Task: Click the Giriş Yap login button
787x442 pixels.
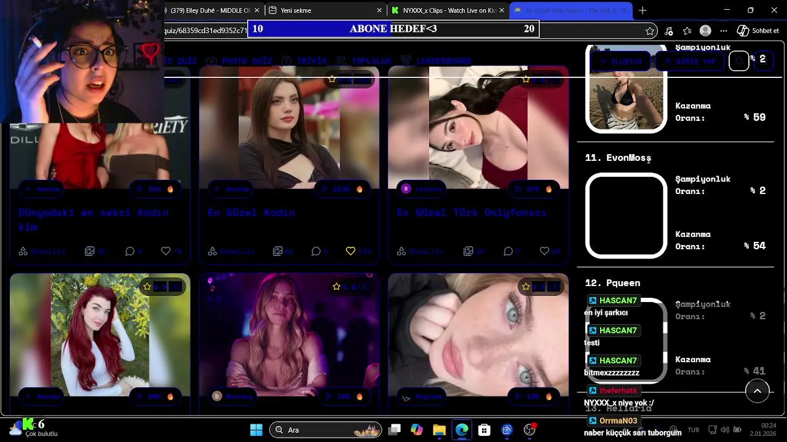Action: (x=691, y=61)
